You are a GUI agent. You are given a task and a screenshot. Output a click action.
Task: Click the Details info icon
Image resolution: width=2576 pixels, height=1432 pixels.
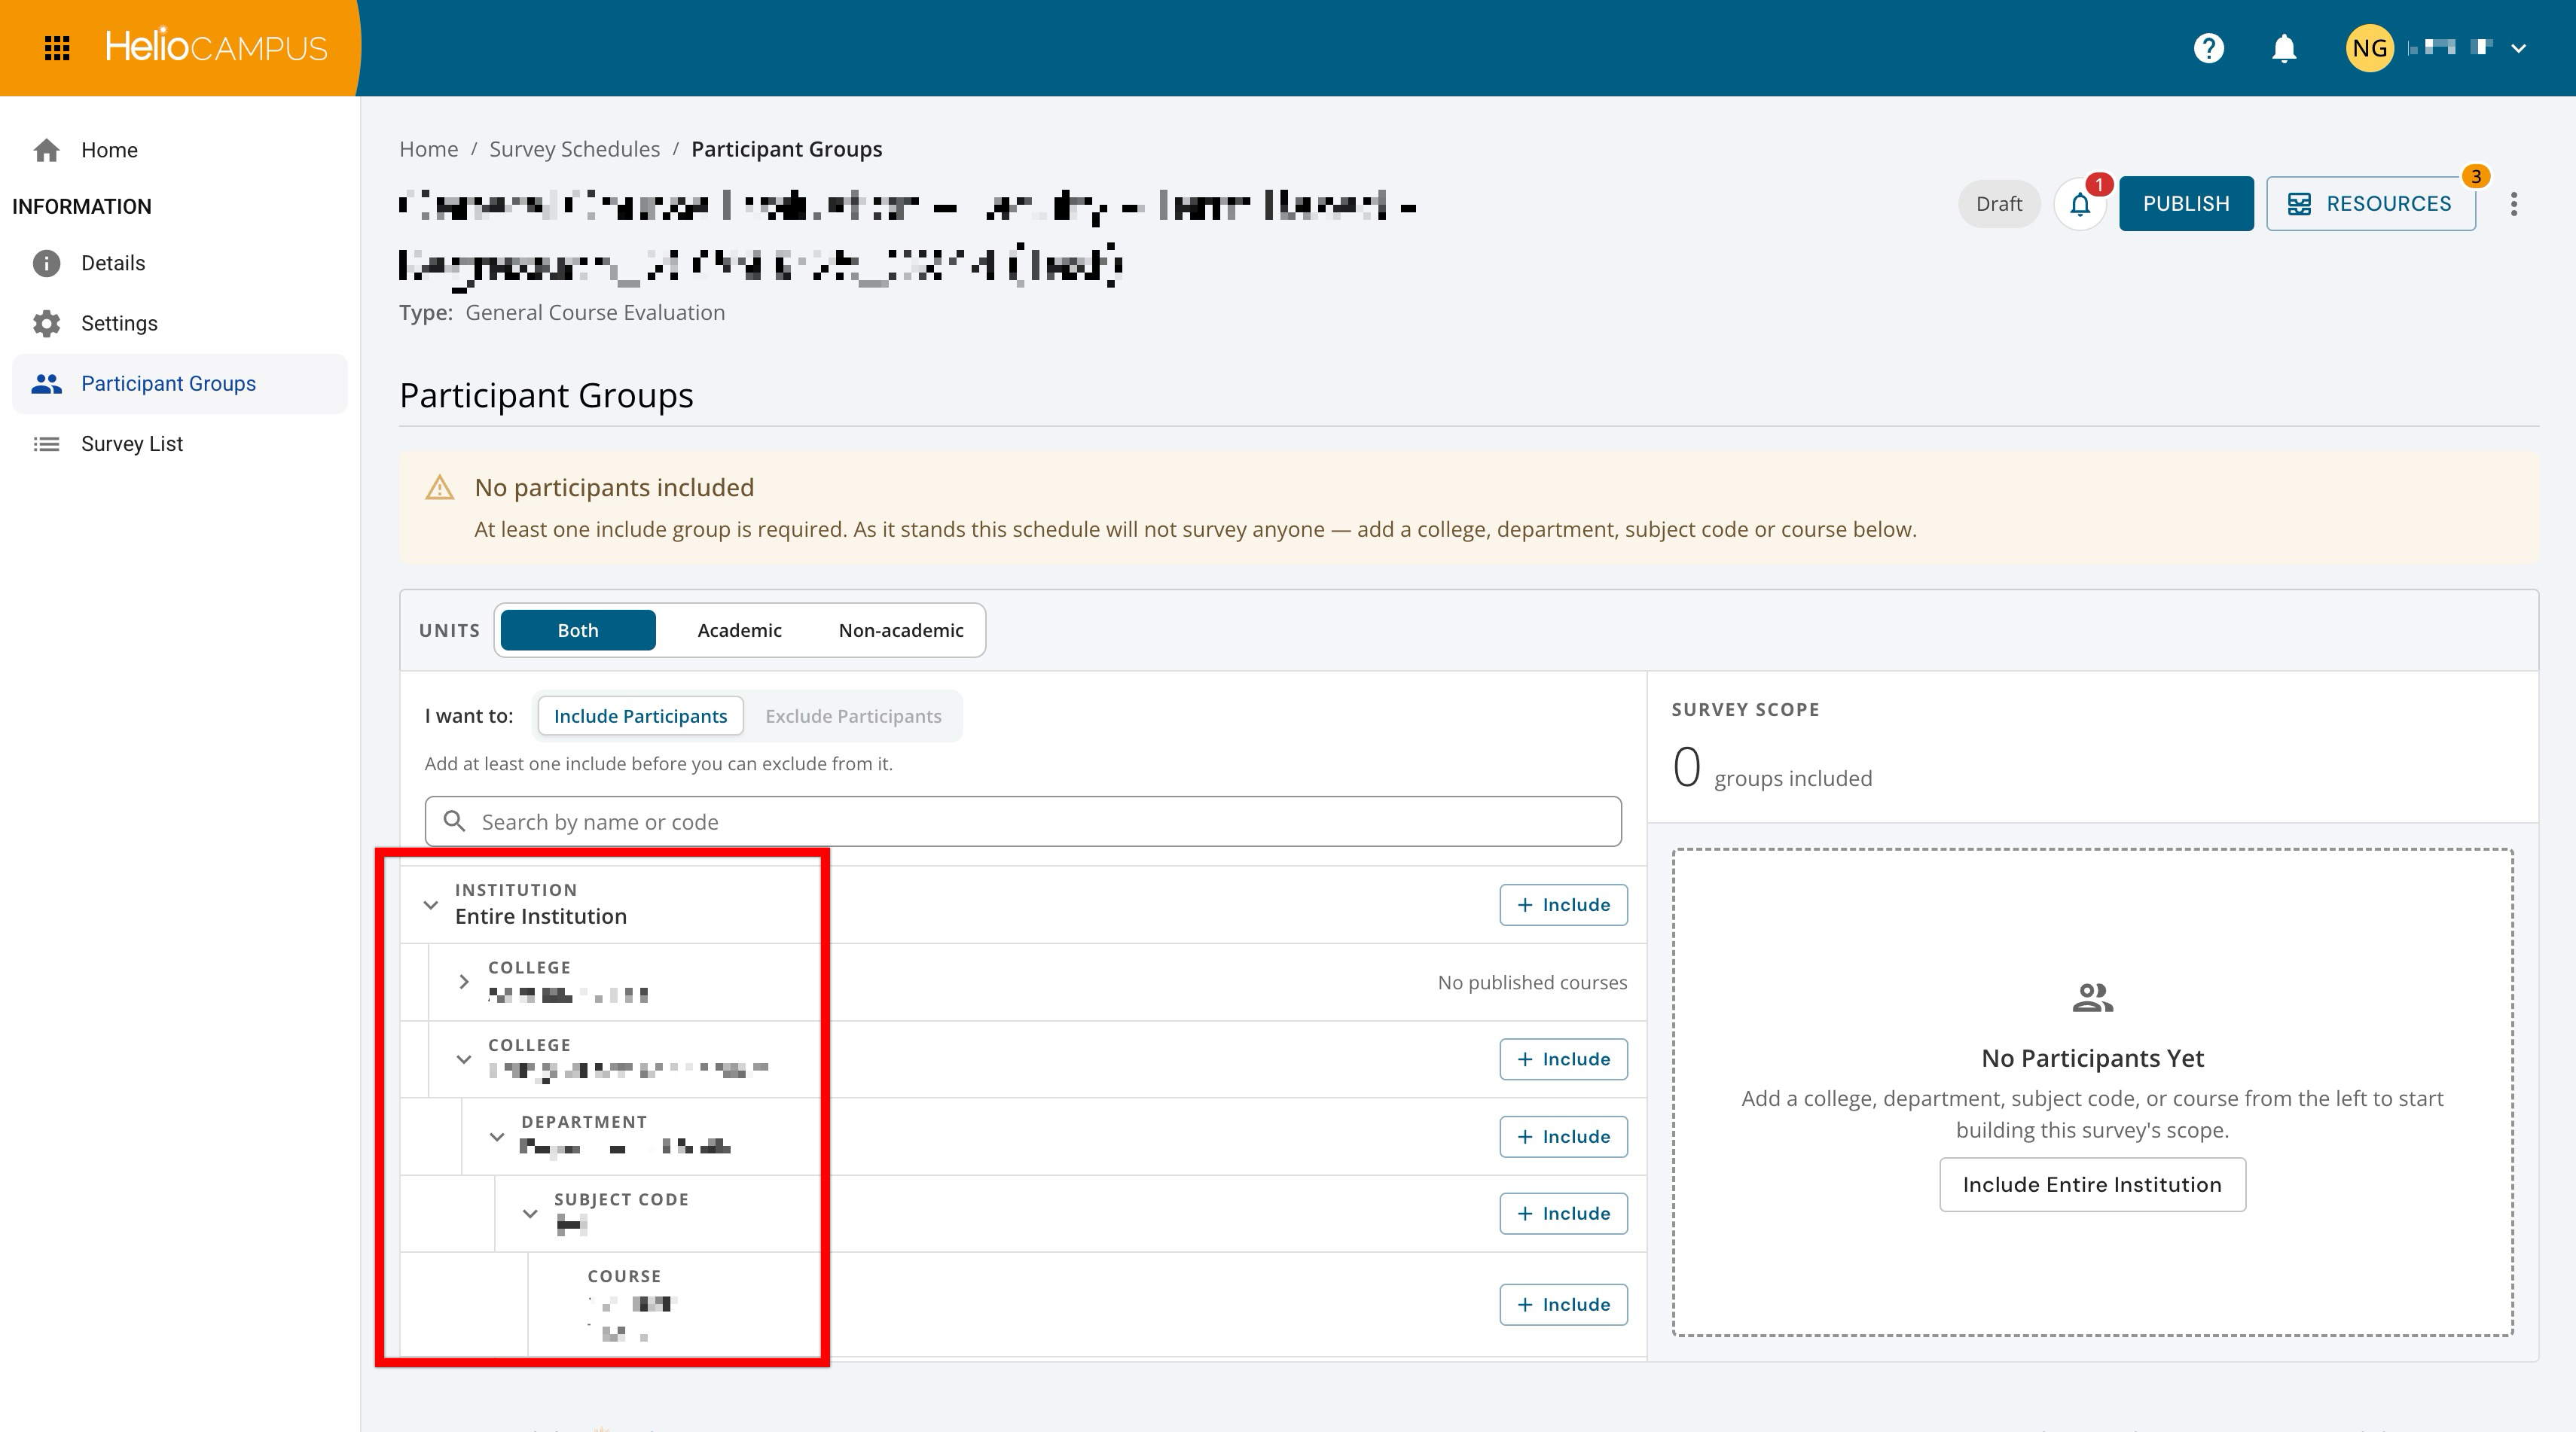coord(46,263)
